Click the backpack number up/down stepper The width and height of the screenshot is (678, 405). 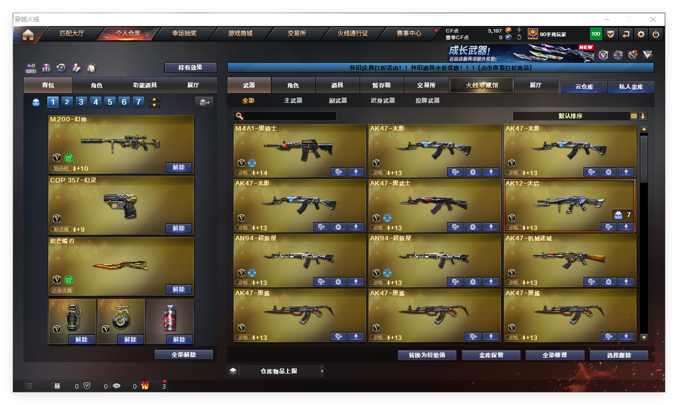point(154,102)
